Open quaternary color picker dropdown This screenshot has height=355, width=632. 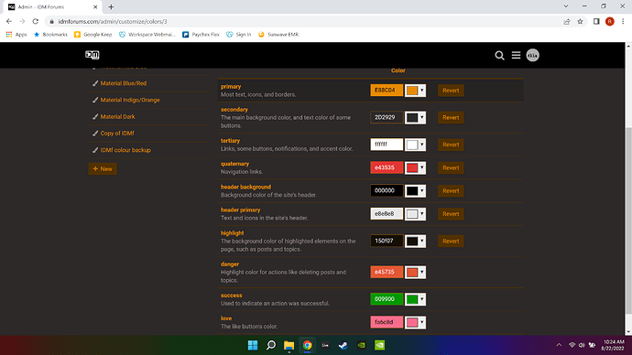[x=415, y=167]
